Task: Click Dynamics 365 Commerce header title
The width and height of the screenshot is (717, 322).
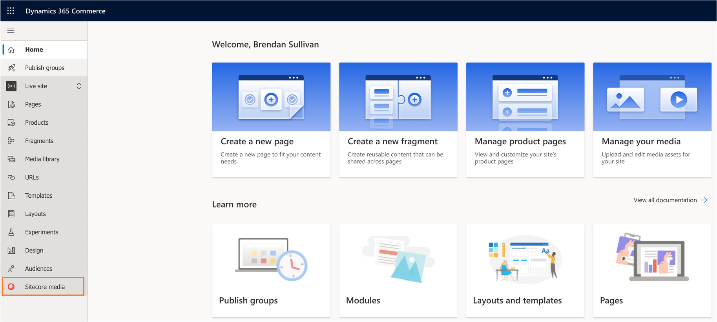Action: click(66, 11)
